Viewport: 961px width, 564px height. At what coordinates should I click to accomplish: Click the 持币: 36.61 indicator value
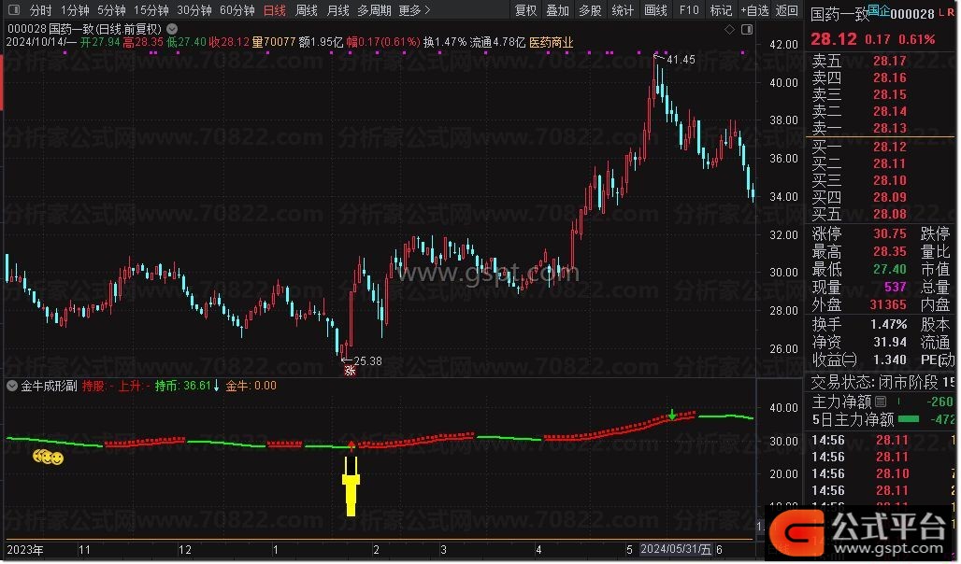(186, 386)
